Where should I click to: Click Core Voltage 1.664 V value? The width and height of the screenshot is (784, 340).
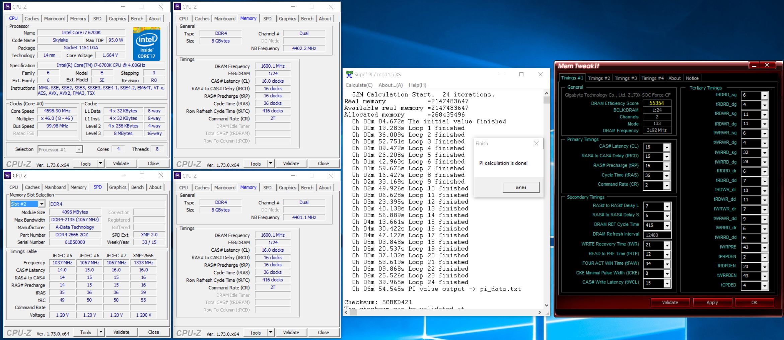click(110, 55)
